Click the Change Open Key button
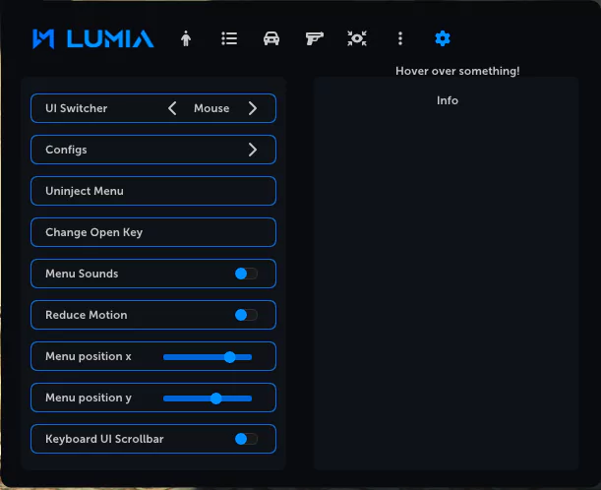The height and width of the screenshot is (490, 601). pyautogui.click(x=153, y=232)
